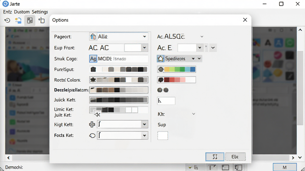Click the Elic button
This screenshot has width=305, height=171.
tap(235, 157)
